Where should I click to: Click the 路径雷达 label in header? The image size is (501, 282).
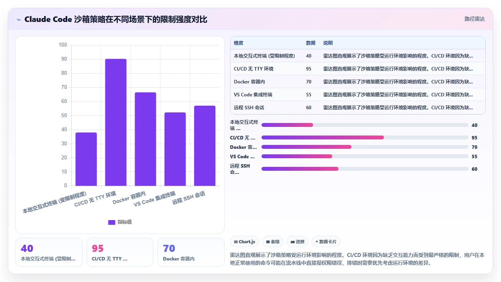click(x=474, y=19)
